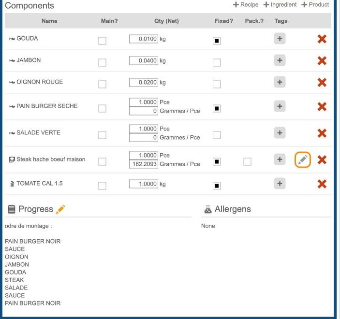Edit JAMBON quantity 0.0400 field
The width and height of the screenshot is (340, 319).
[144, 61]
